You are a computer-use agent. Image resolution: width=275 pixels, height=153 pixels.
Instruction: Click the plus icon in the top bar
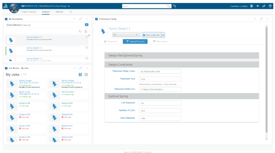click(257, 6)
